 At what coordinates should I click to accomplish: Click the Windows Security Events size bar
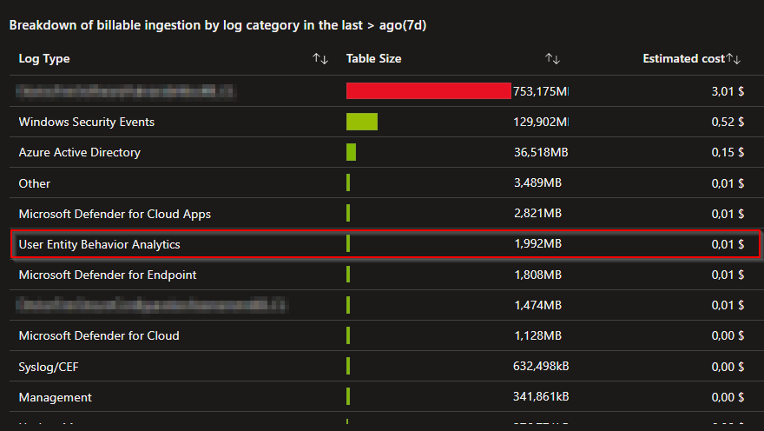362,122
